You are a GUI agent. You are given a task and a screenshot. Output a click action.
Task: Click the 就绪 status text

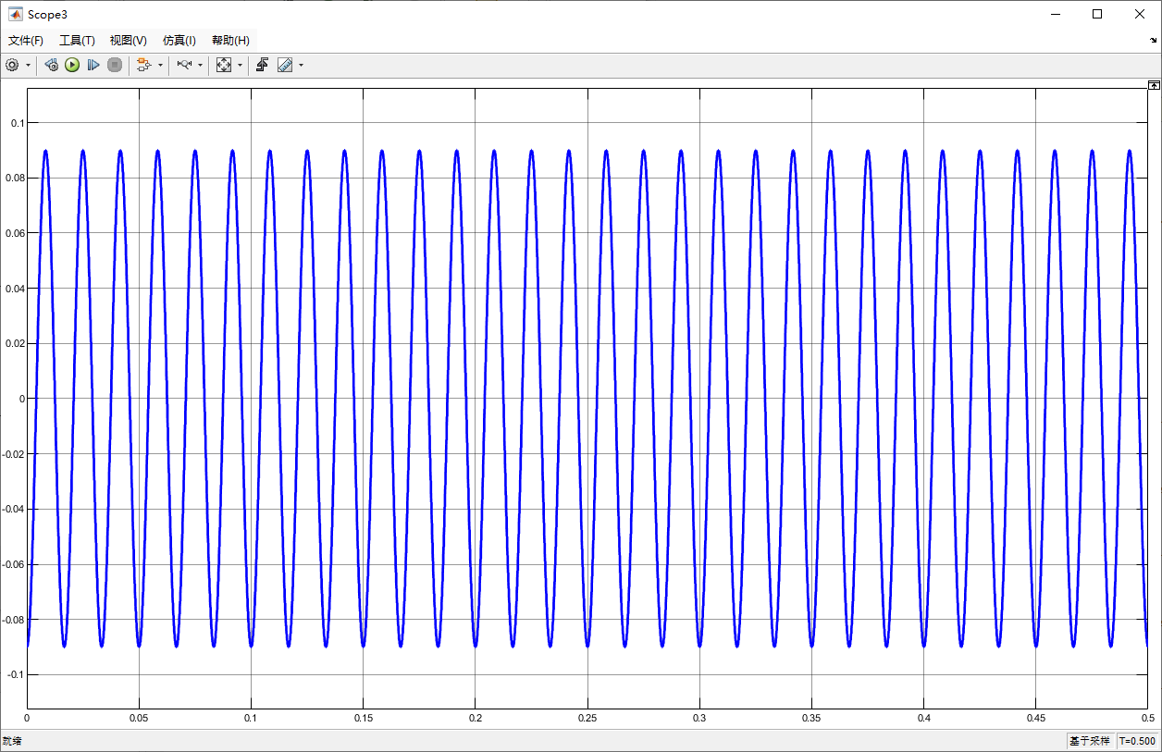pyautogui.click(x=12, y=741)
